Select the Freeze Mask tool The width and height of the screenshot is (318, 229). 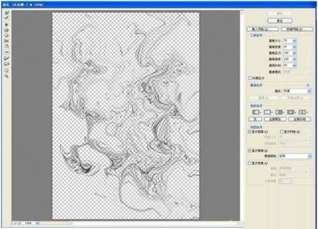pos(6,58)
